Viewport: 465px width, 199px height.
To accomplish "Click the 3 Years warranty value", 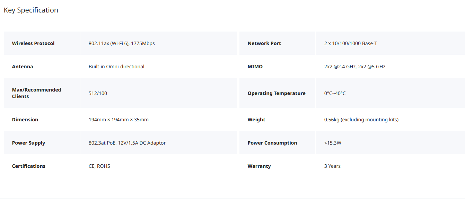I will coord(332,166).
